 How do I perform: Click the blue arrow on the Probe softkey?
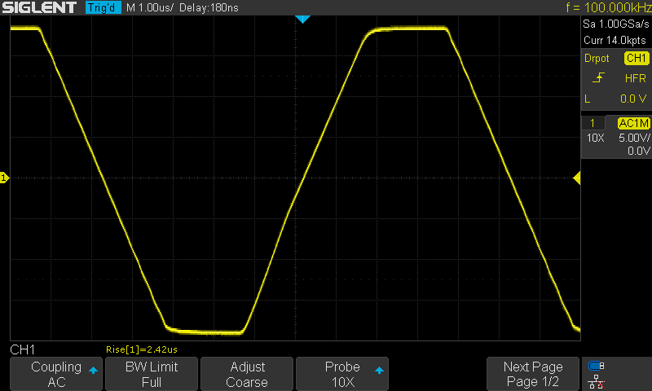coord(379,370)
